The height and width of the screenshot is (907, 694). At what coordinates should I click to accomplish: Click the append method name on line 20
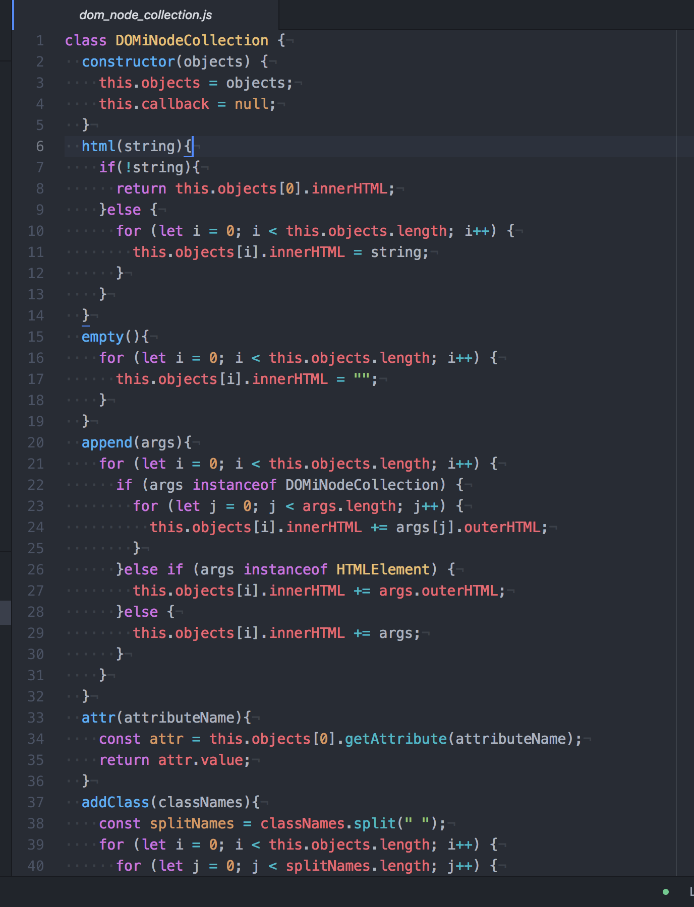[107, 442]
